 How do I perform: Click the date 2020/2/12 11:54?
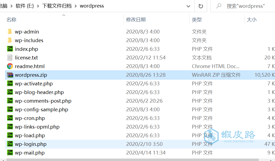(x=146, y=58)
